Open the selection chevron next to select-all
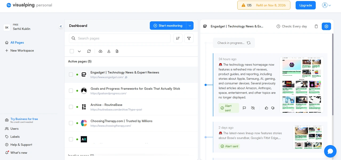Screen dimensions: 341x160 pos(79,51)
